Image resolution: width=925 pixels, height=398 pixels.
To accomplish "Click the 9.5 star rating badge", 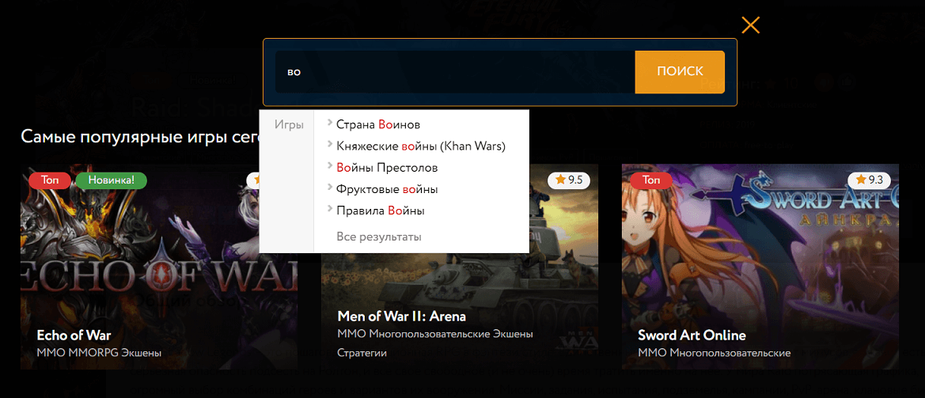I will (569, 180).
